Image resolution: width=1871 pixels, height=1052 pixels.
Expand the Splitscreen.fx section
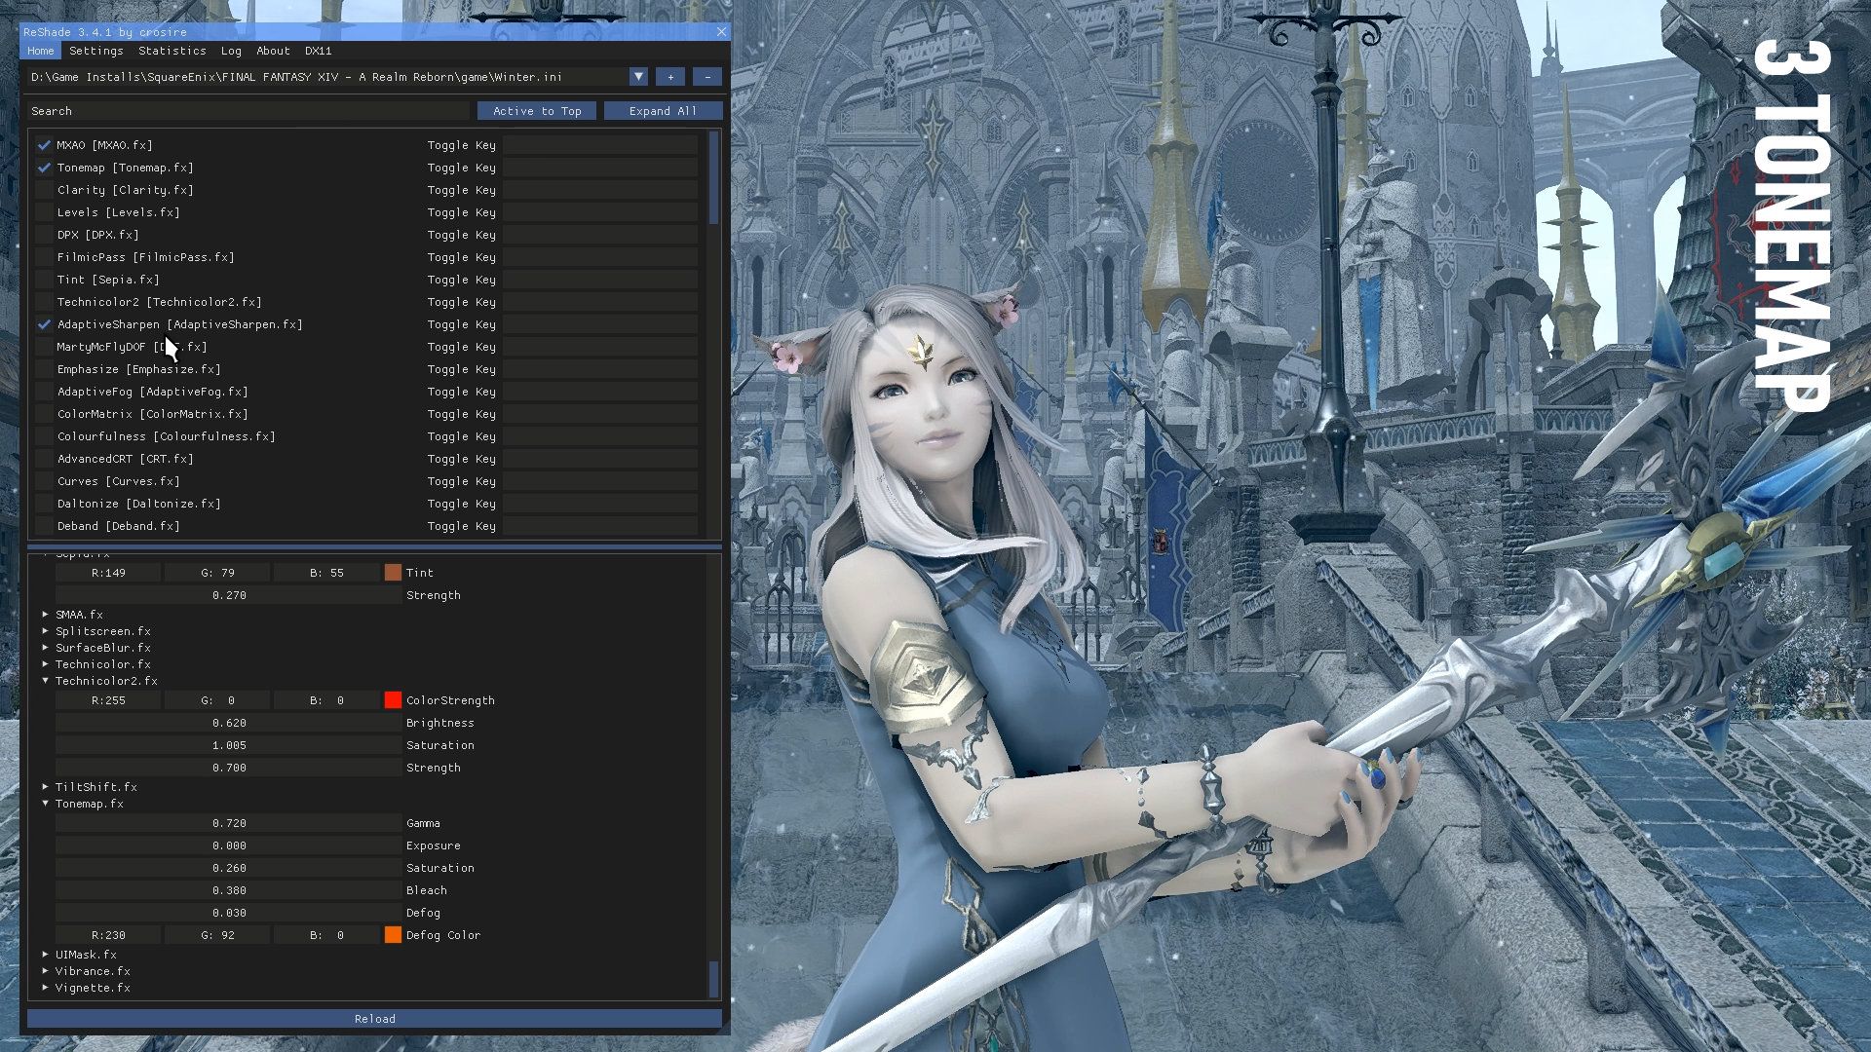(x=46, y=631)
